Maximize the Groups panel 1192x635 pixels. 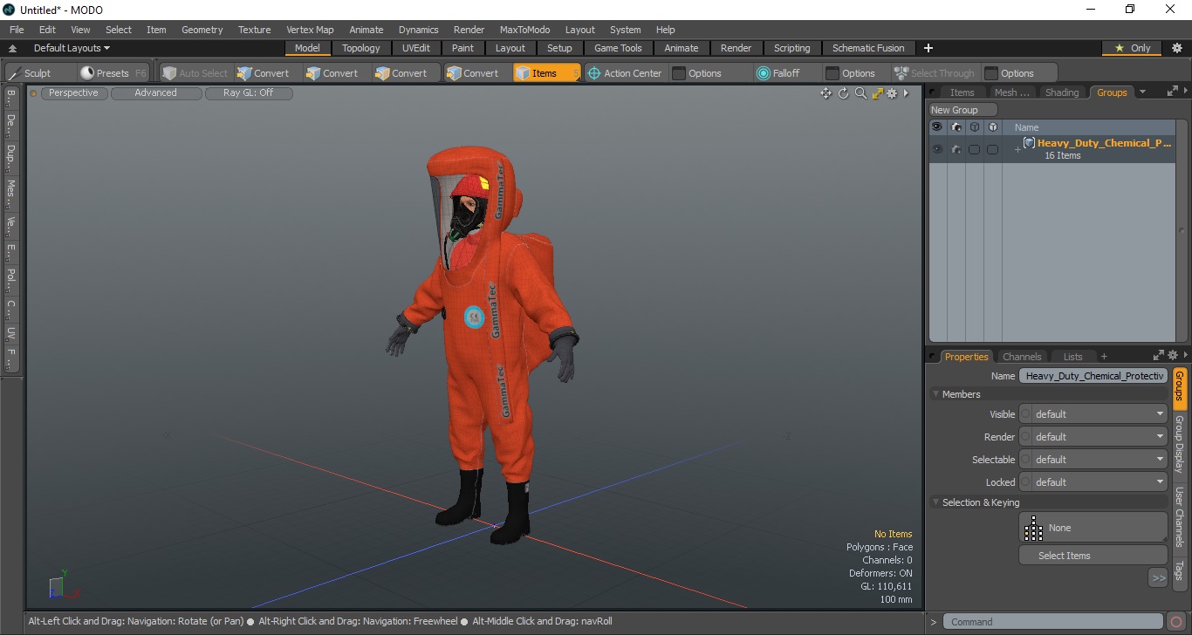[x=1172, y=92]
